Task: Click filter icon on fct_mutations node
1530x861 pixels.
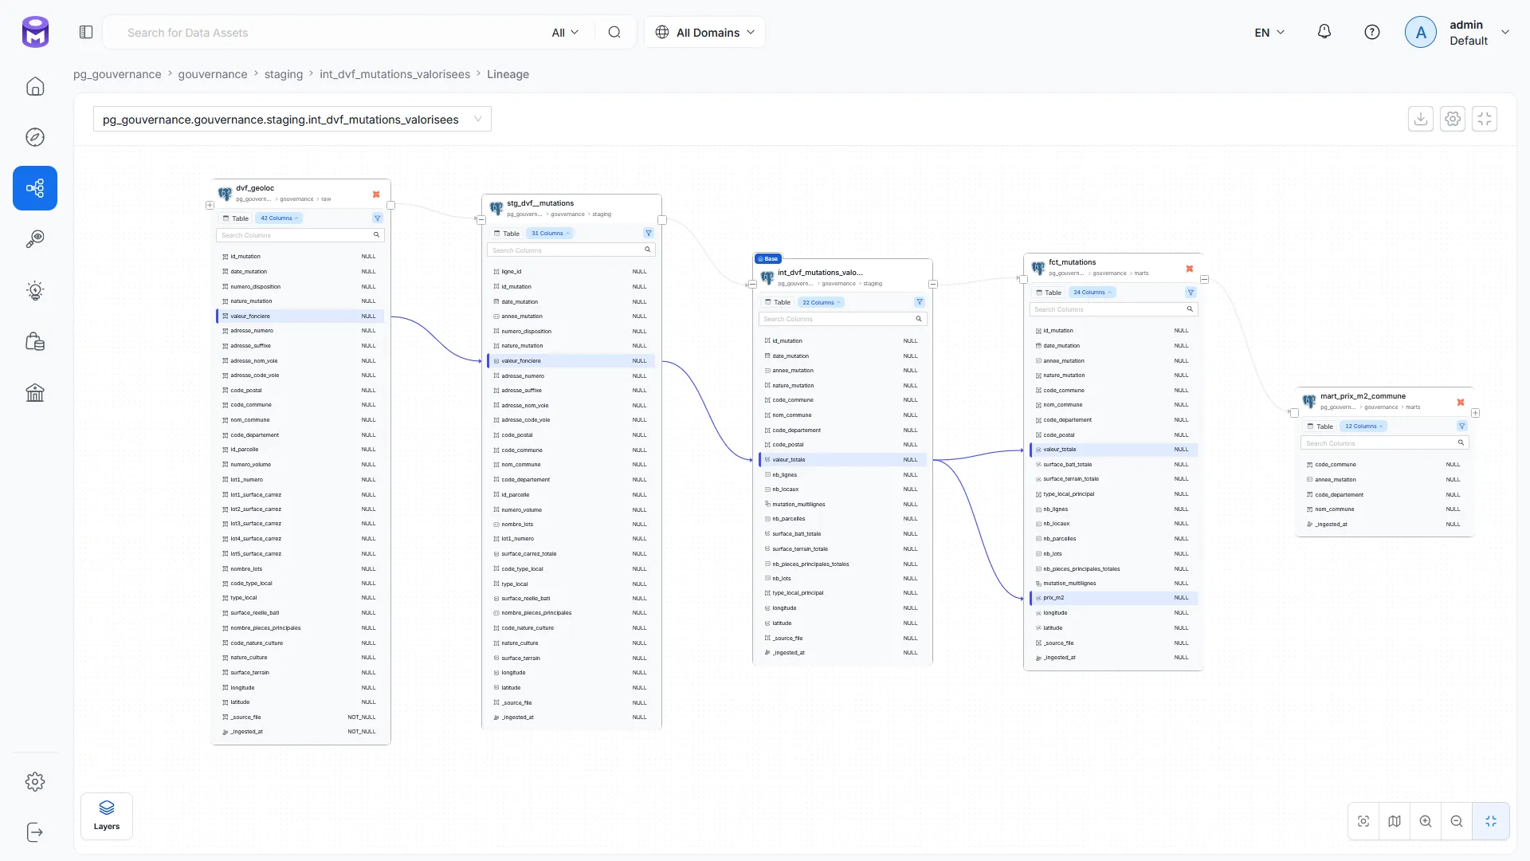Action: (x=1191, y=293)
